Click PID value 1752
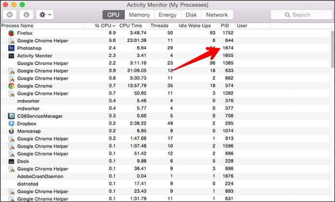The width and height of the screenshot is (335, 202). (x=228, y=33)
